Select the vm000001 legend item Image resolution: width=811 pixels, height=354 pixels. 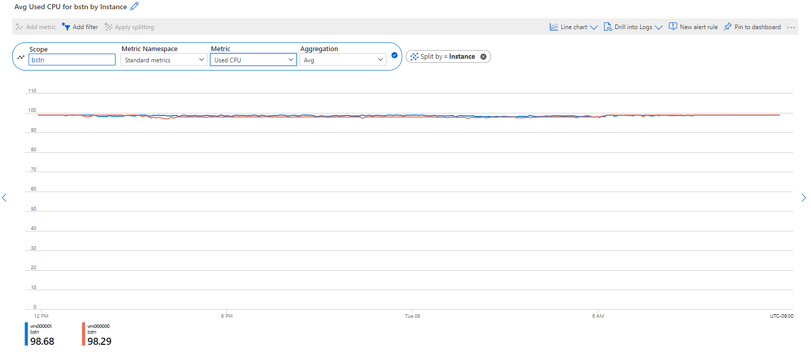[x=40, y=334]
